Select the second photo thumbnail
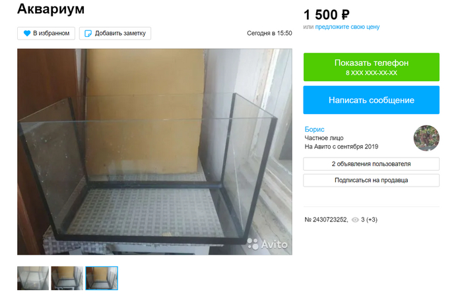The width and height of the screenshot is (462, 304). point(67,278)
